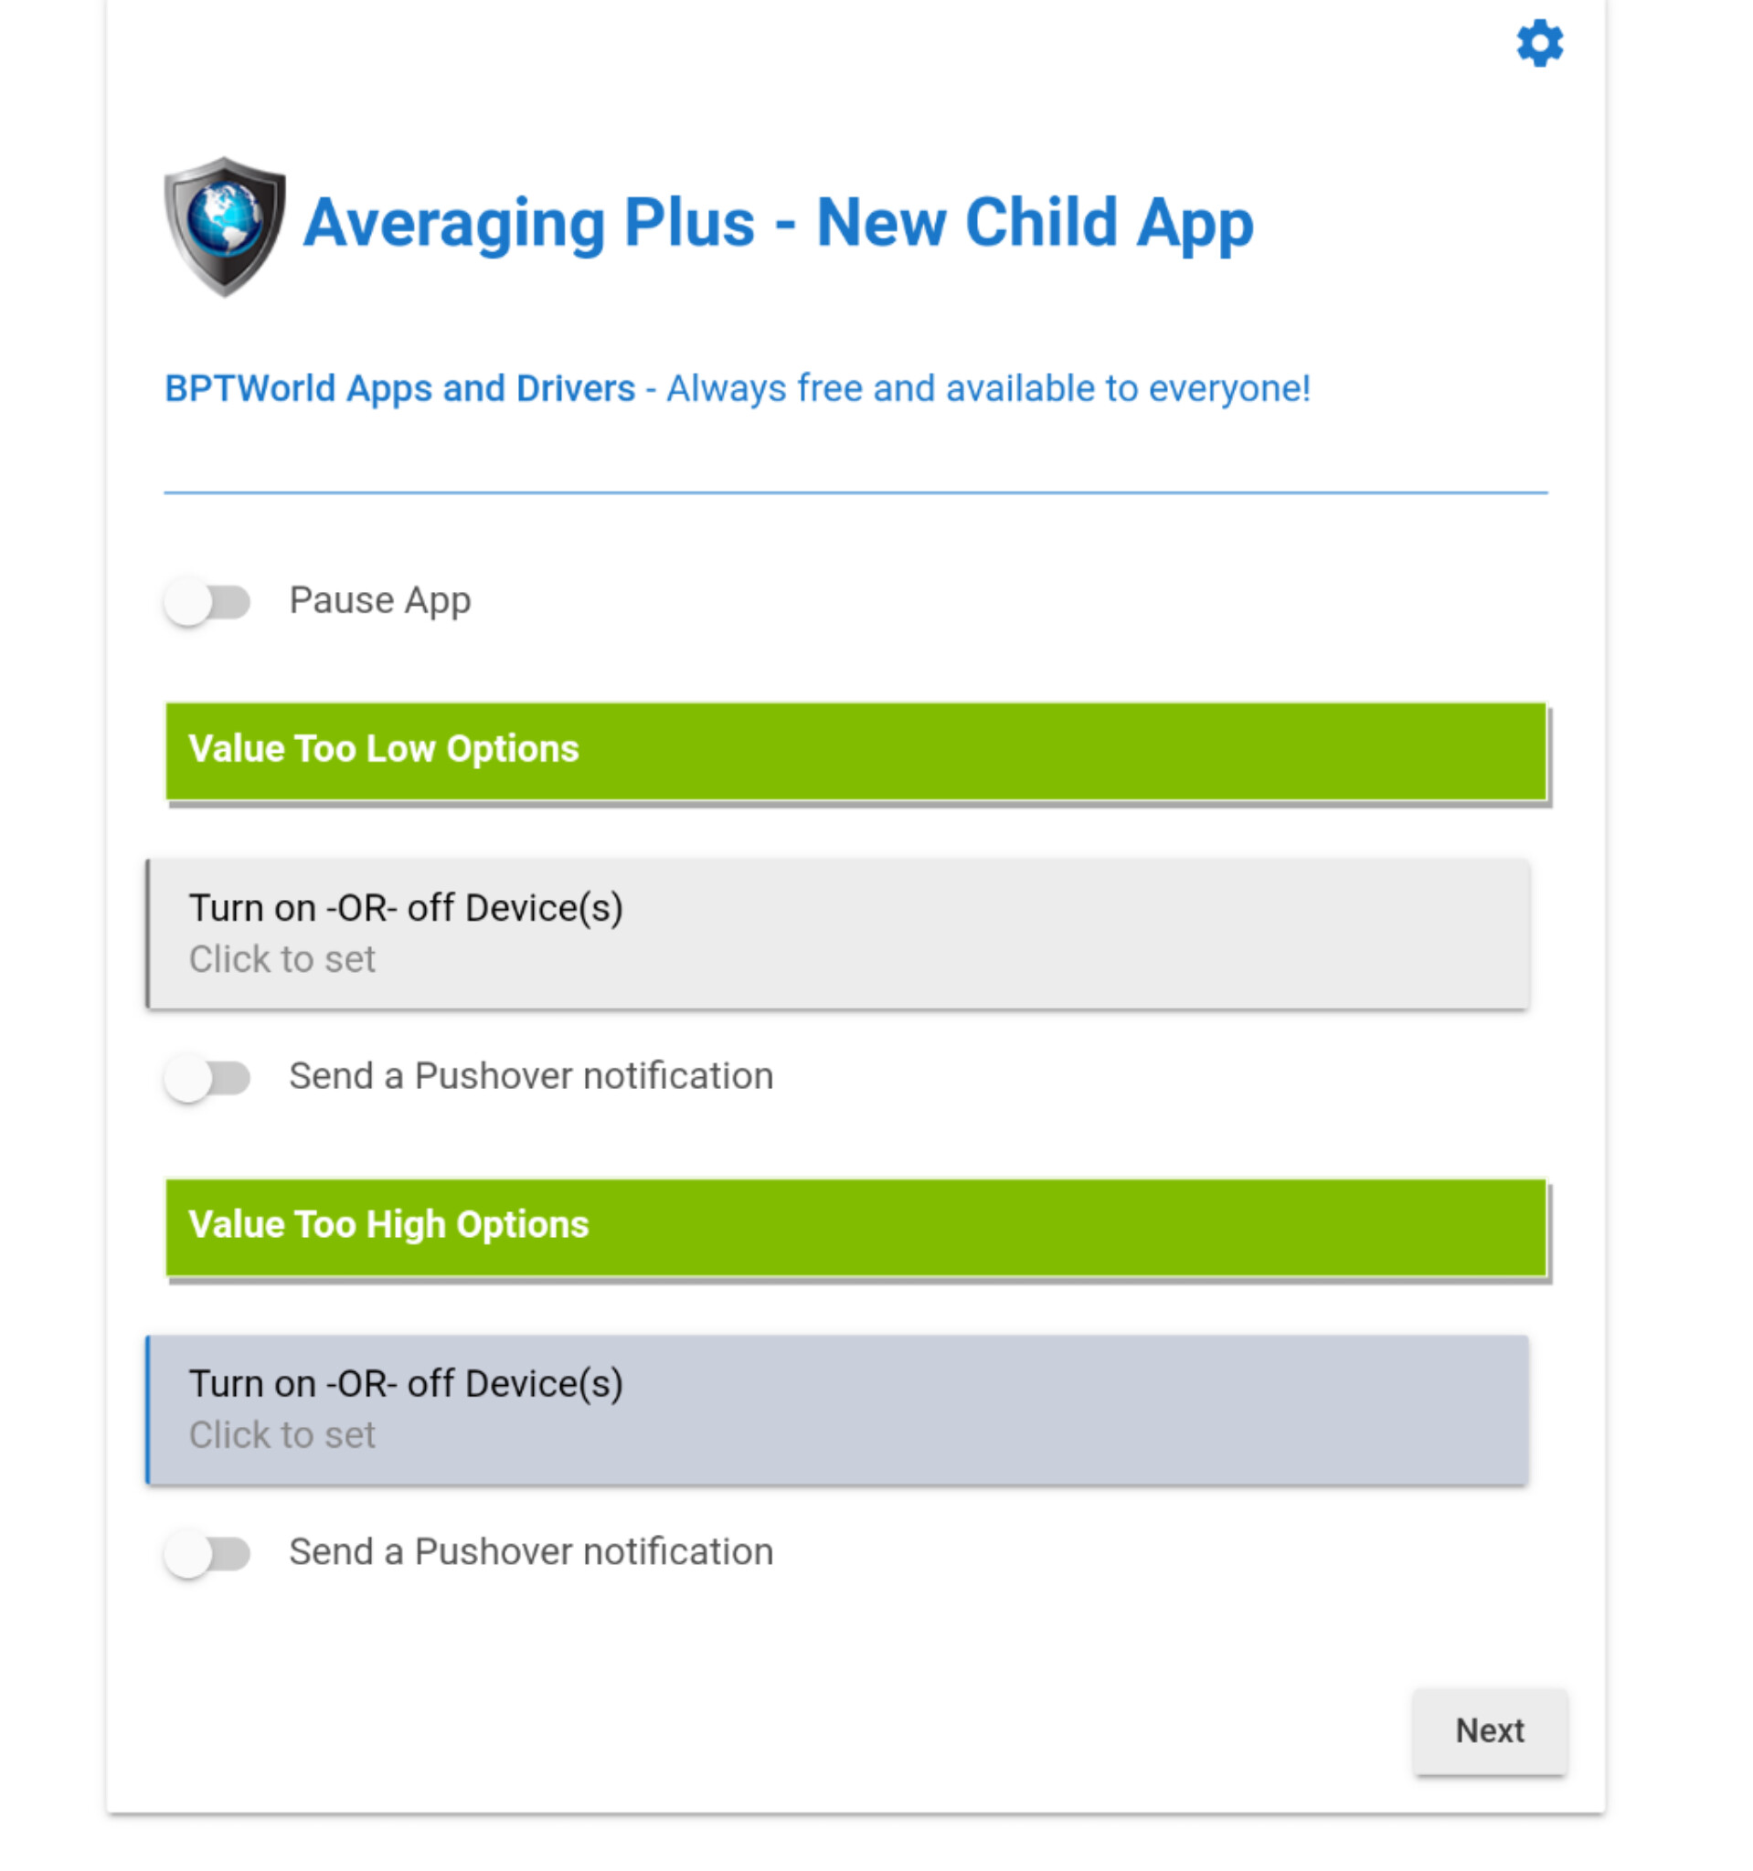
Task: Click the Pause App label text
Action: pos(380,600)
